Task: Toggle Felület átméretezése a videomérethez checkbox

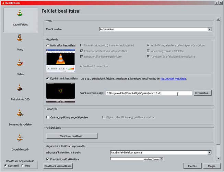Action: (x=82, y=51)
